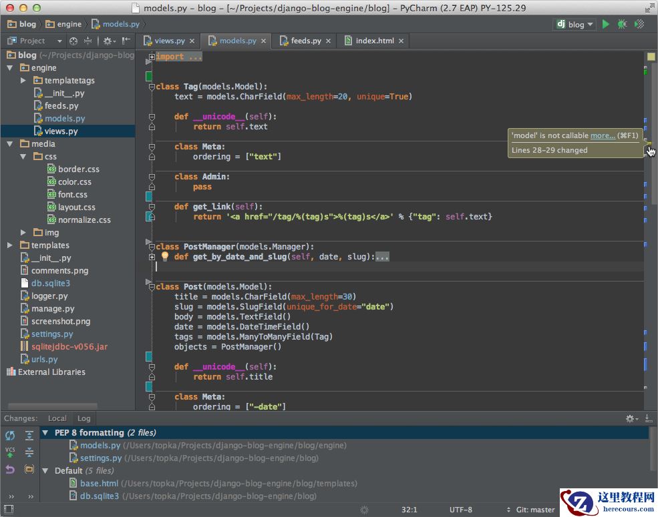Run blog with coverage
The image size is (658, 517).
639,24
